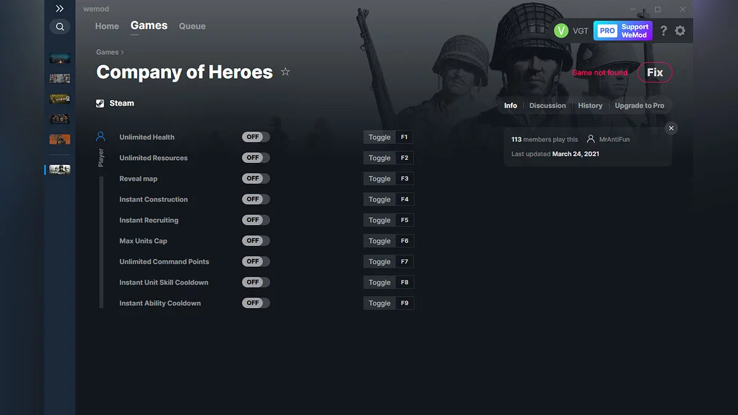Toggle Max Units Cap switch
This screenshot has width=738, height=415.
pos(256,240)
